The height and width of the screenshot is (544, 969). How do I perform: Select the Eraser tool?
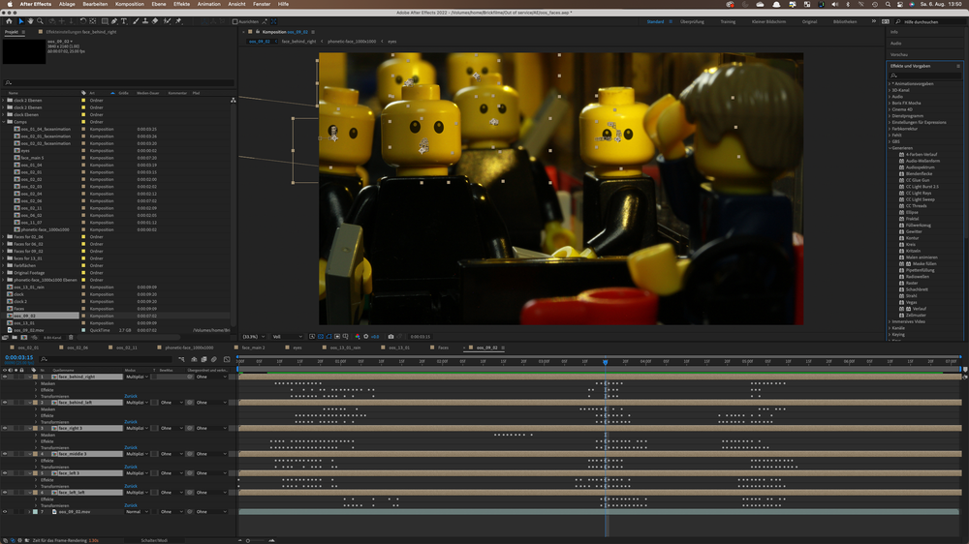pos(155,21)
